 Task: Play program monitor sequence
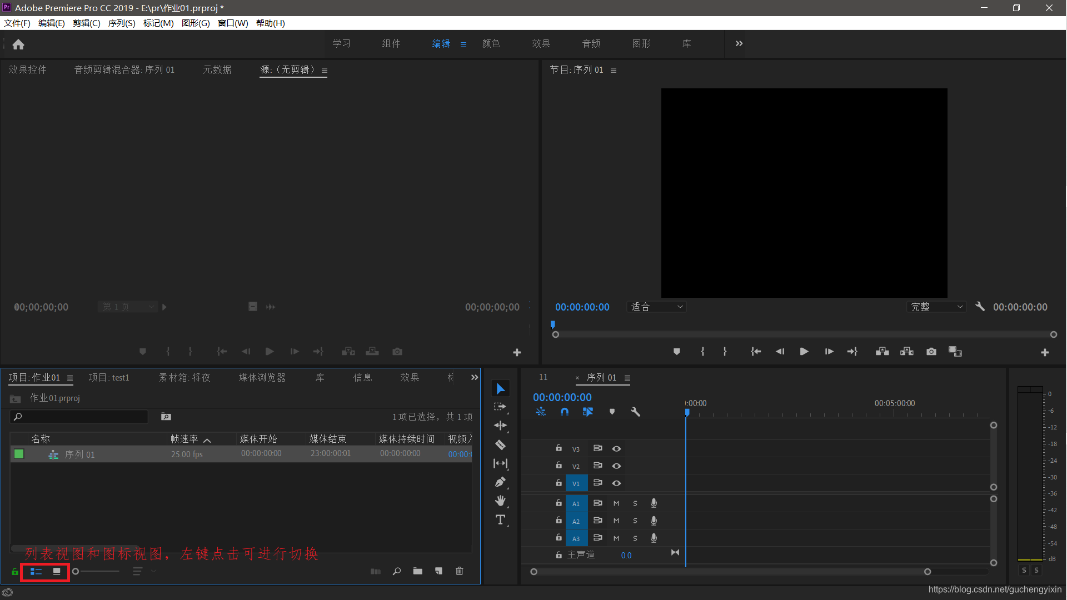804,352
